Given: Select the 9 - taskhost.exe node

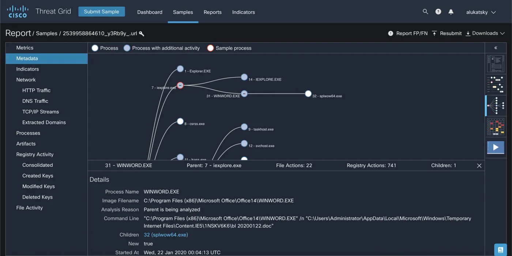Looking at the screenshot, I should 244,127.
